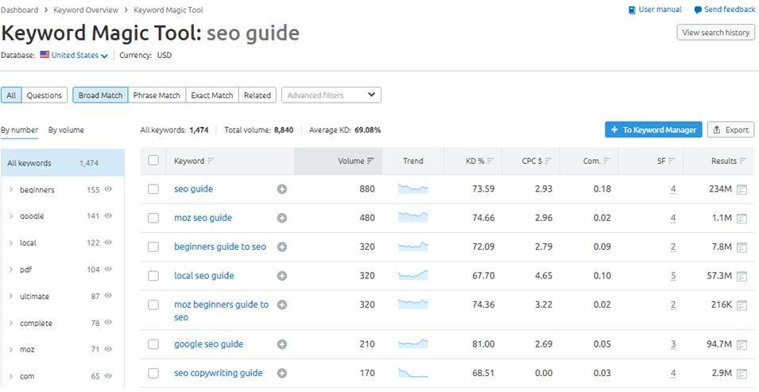The image size is (759, 392).
Task: Open SERP results icon for 'moz seo guide'
Action: pos(742,219)
